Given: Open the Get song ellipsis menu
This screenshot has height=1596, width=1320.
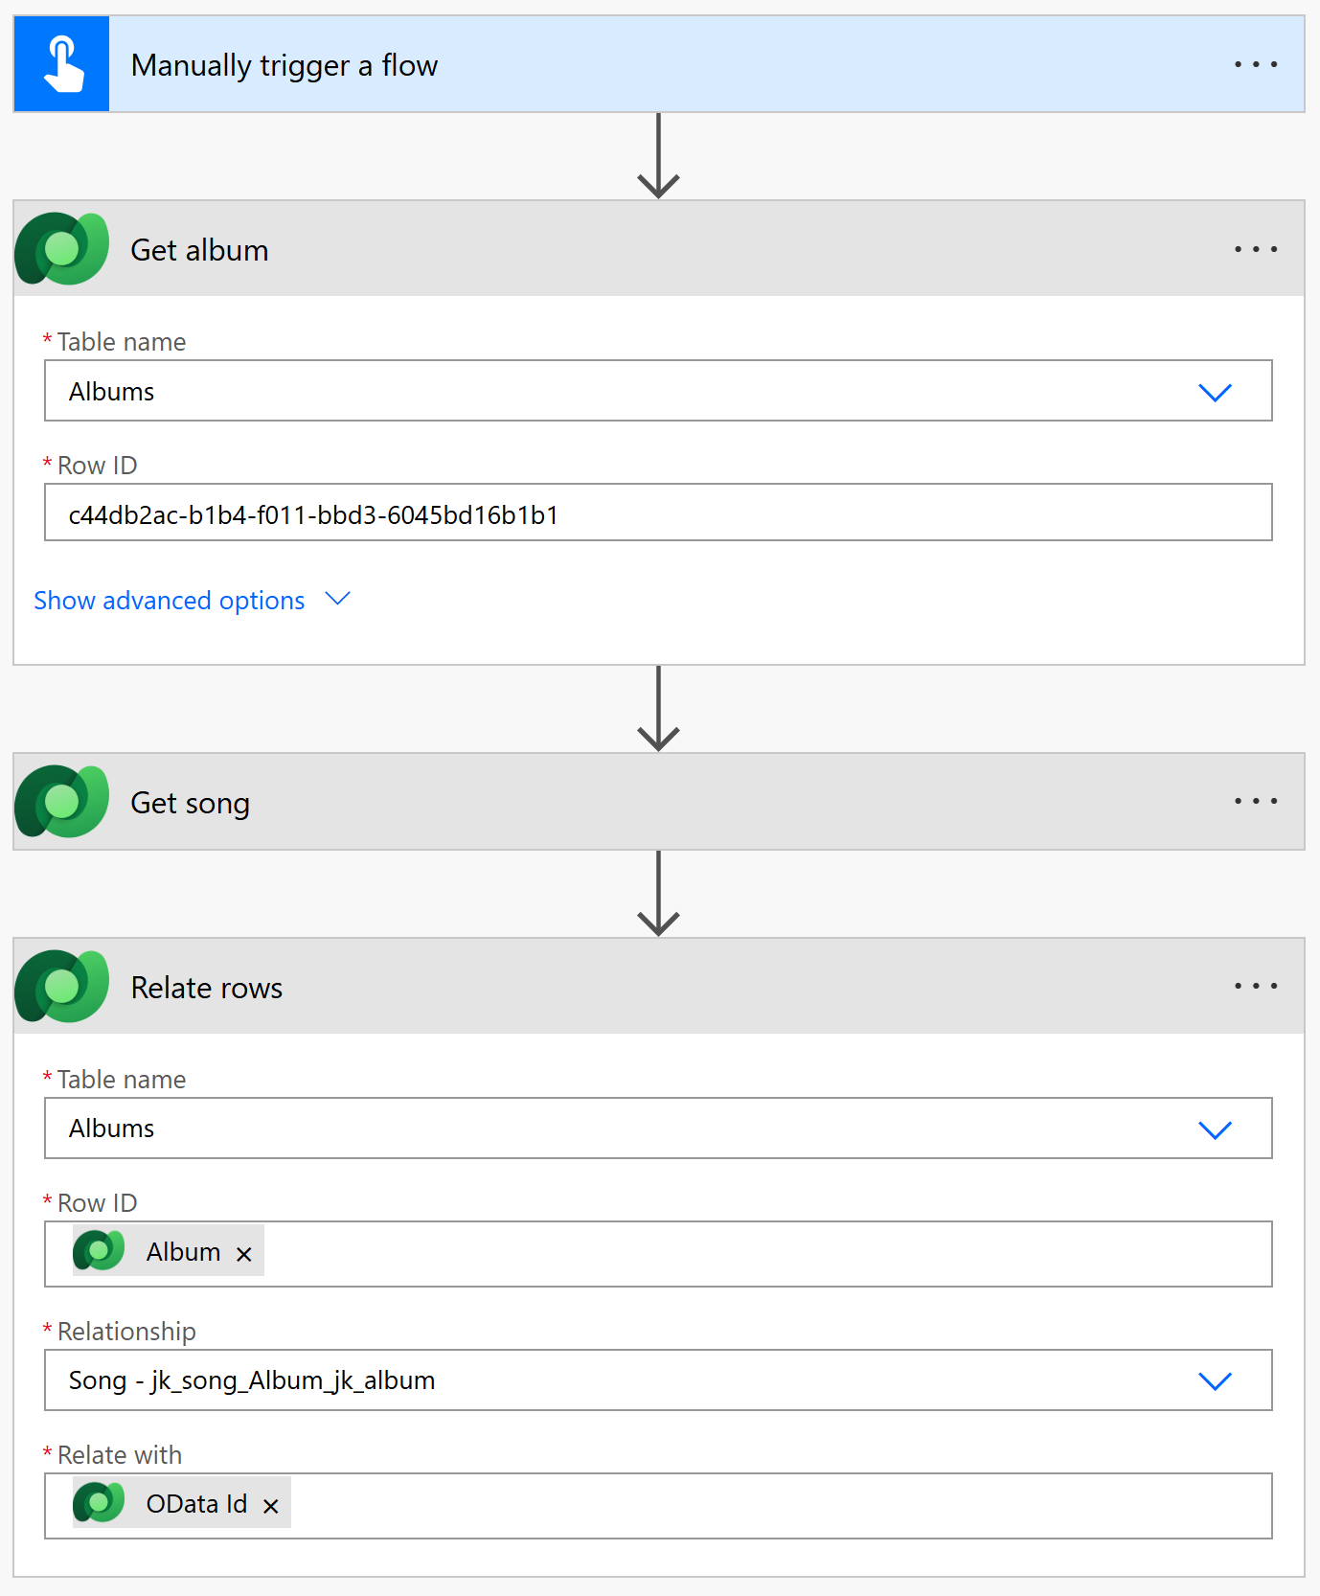Looking at the screenshot, I should point(1255,801).
